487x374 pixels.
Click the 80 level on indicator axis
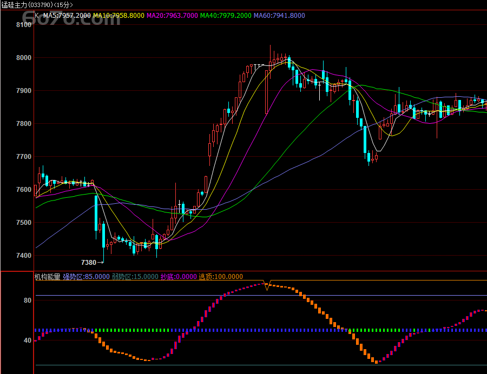coord(28,300)
